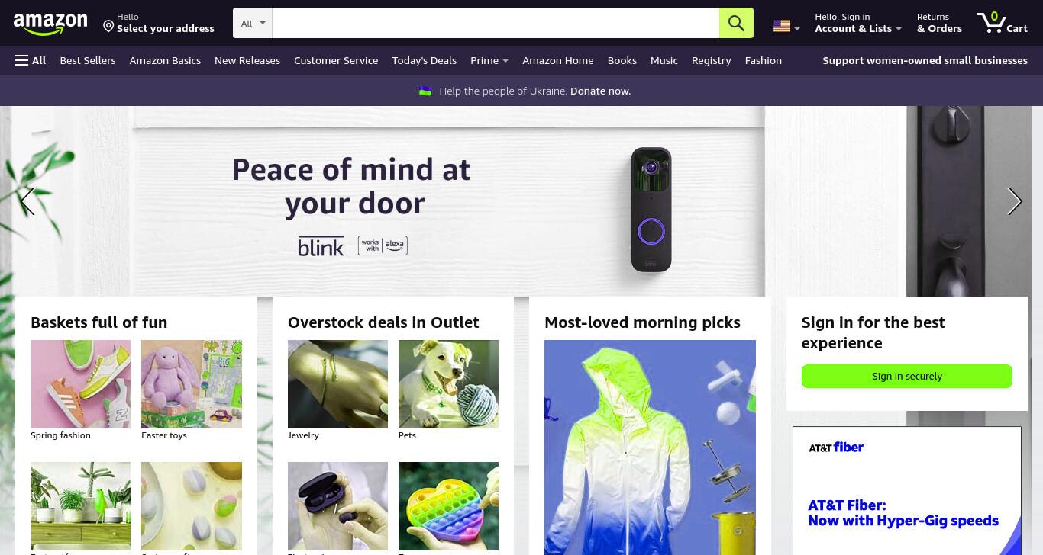The height and width of the screenshot is (555, 1043).
Task: Open Today's Deals in navigation bar
Action: point(424,60)
